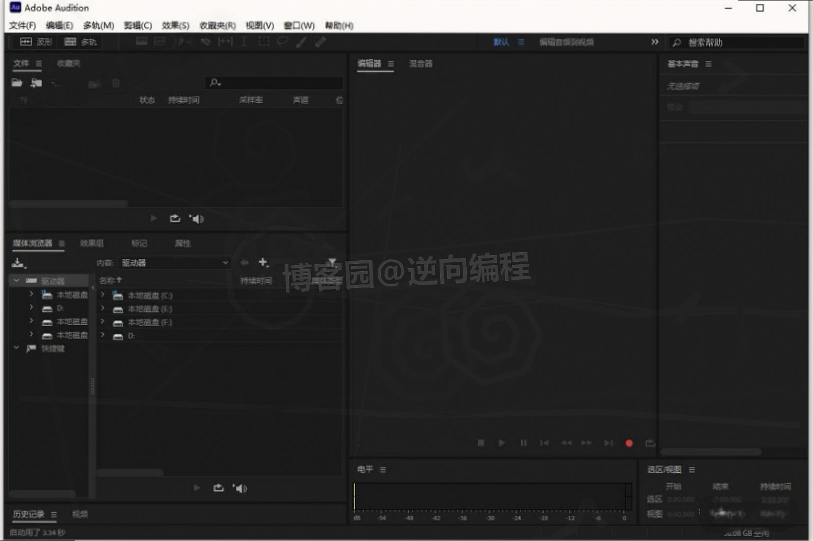The height and width of the screenshot is (541, 813).
Task: Toggle loop preview in Media Browser
Action: (x=219, y=487)
